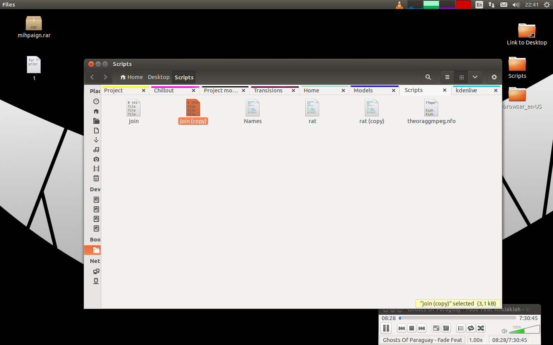This screenshot has width=553, height=345.
Task: Switch to the Chillout tab
Action: (x=164, y=90)
